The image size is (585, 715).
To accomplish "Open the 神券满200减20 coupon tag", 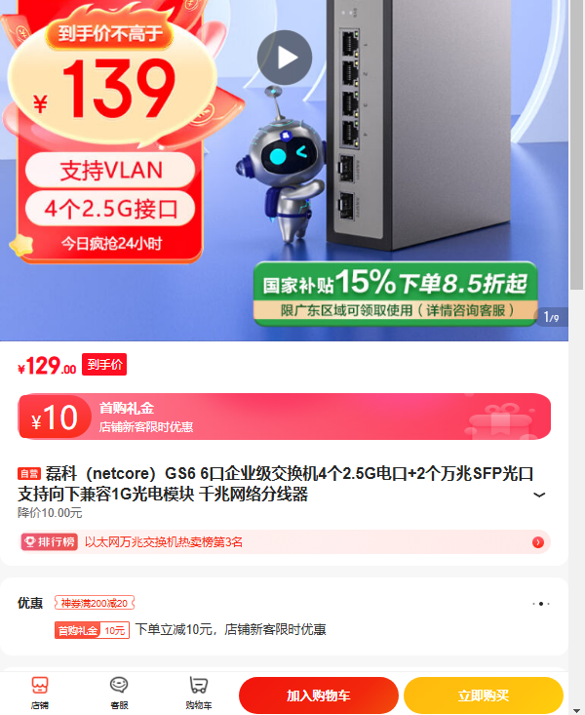I will tap(95, 603).
